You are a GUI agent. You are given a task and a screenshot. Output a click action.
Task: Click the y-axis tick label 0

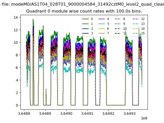pos(16,105)
